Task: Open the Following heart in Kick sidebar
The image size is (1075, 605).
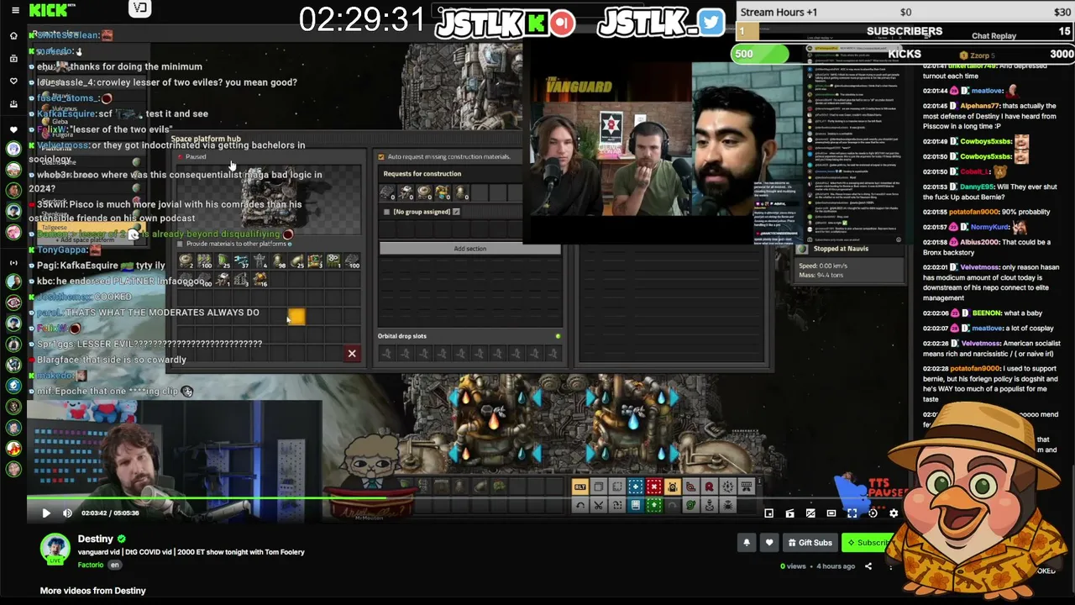Action: (13, 82)
